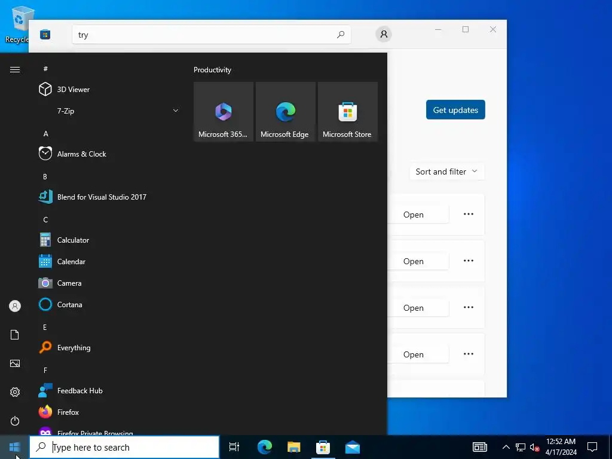
Task: Launch the Everything search app
Action: click(x=109, y=347)
